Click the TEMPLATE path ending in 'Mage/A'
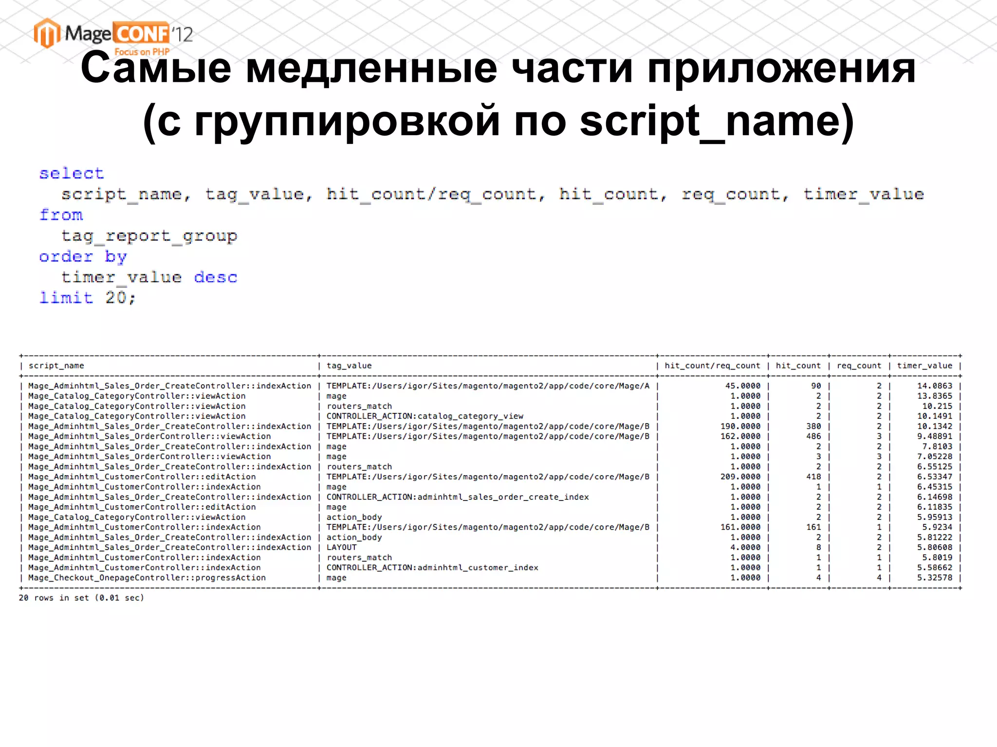This screenshot has width=997, height=747. [x=488, y=386]
